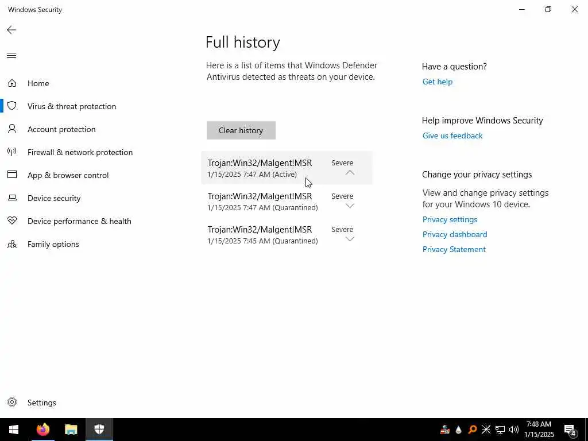
Task: Click the network tray icon
Action: [500, 430]
